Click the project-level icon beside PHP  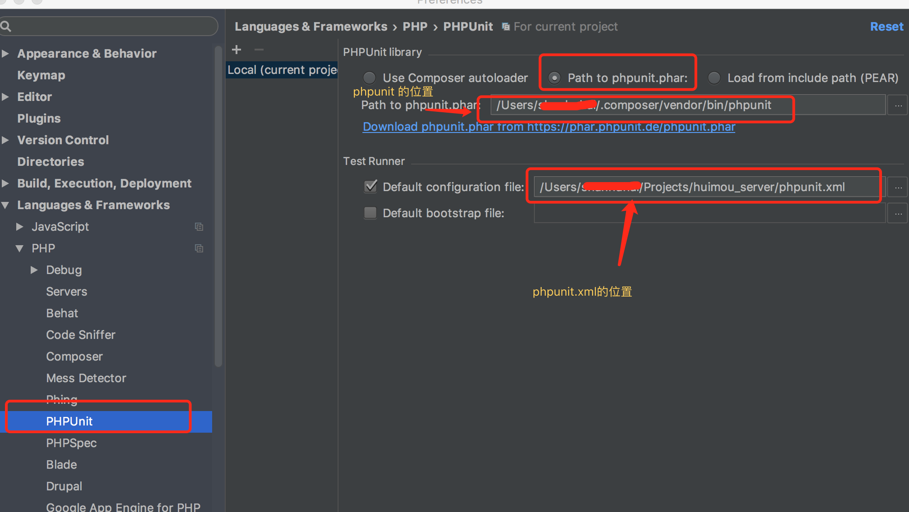coord(199,248)
